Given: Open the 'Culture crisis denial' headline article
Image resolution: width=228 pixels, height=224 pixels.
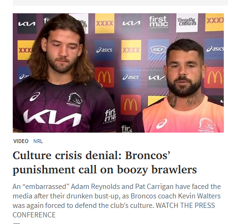Looking at the screenshot, I should click(x=105, y=162).
